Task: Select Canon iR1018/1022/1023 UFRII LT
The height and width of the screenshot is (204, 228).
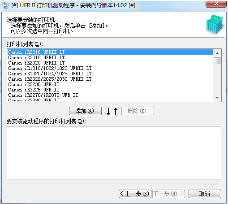Action: (x=110, y=68)
